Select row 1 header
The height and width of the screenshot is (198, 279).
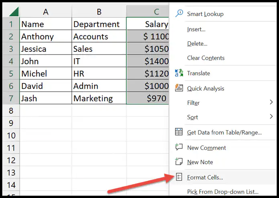click(11, 24)
